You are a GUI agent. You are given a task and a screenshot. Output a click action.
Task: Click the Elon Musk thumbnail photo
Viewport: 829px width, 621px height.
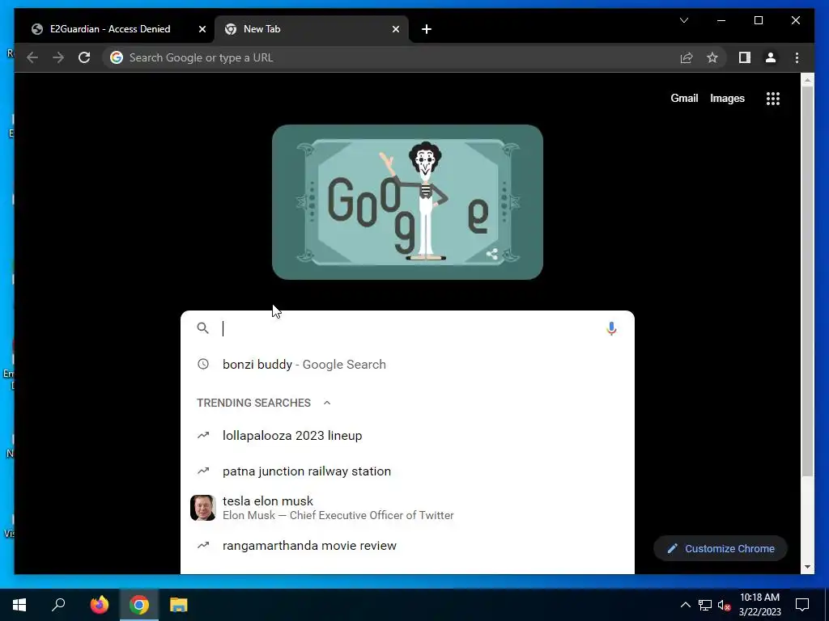click(203, 508)
